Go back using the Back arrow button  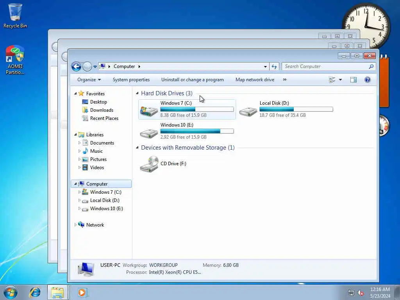pos(76,66)
